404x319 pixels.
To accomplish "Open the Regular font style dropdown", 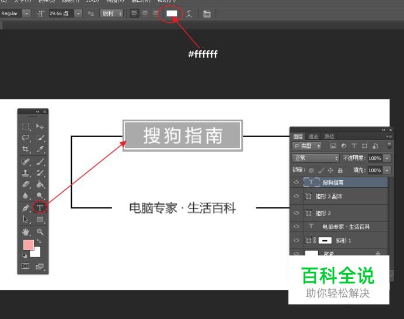I will click(x=26, y=13).
